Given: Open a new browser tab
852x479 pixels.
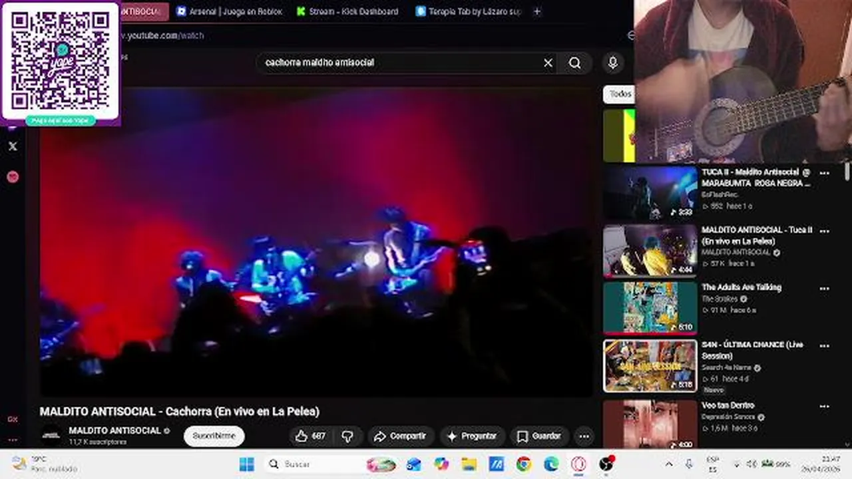Looking at the screenshot, I should (537, 11).
